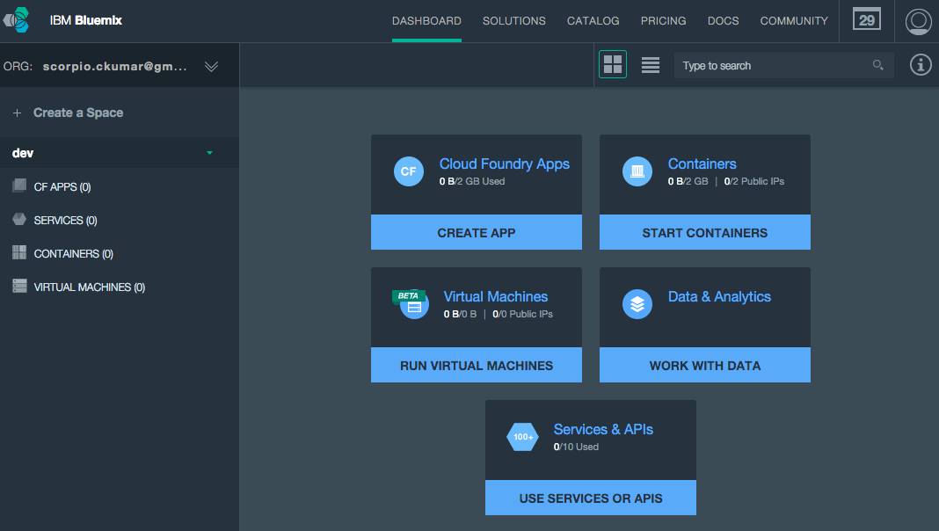The image size is (939, 531).
Task: Select SERVICES (0) in sidebar
Action: point(65,221)
